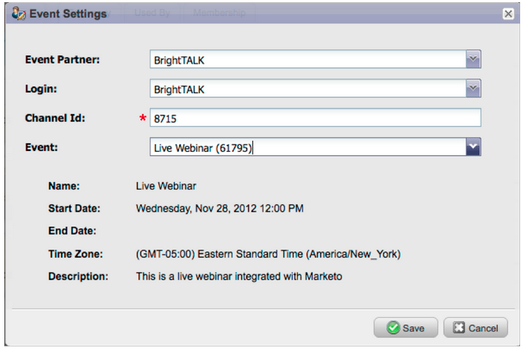Click the Live Webinar name value
The image size is (523, 350).
click(x=166, y=186)
